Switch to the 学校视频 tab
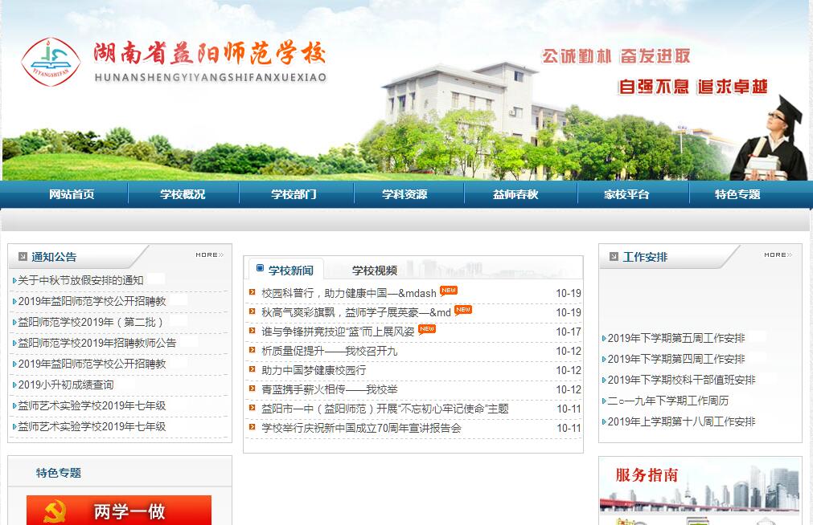The height and width of the screenshot is (525, 813). [x=375, y=271]
